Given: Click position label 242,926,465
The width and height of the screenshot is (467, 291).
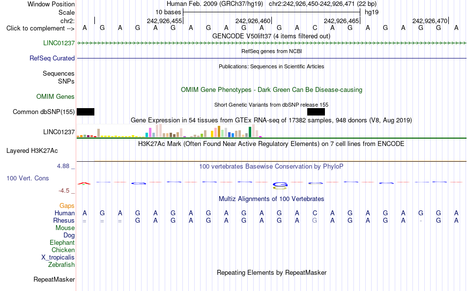Looking at the screenshot, I should [341, 21].
